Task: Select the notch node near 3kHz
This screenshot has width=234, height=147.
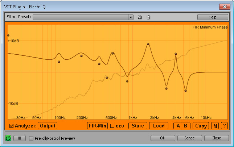Action: 166,88
